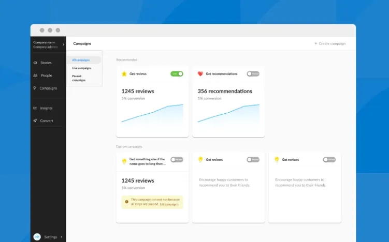Viewport: 389px width, 242px height.
Task: Toggle the 'Get something else' campaign on
Action: 177,159
